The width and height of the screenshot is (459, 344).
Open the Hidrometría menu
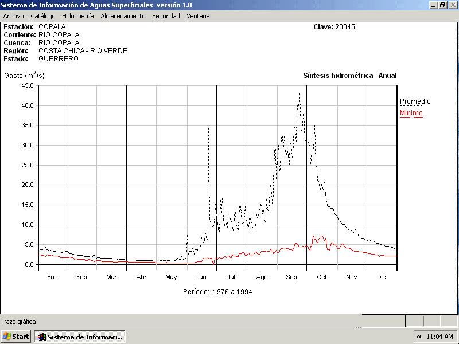pos(78,16)
